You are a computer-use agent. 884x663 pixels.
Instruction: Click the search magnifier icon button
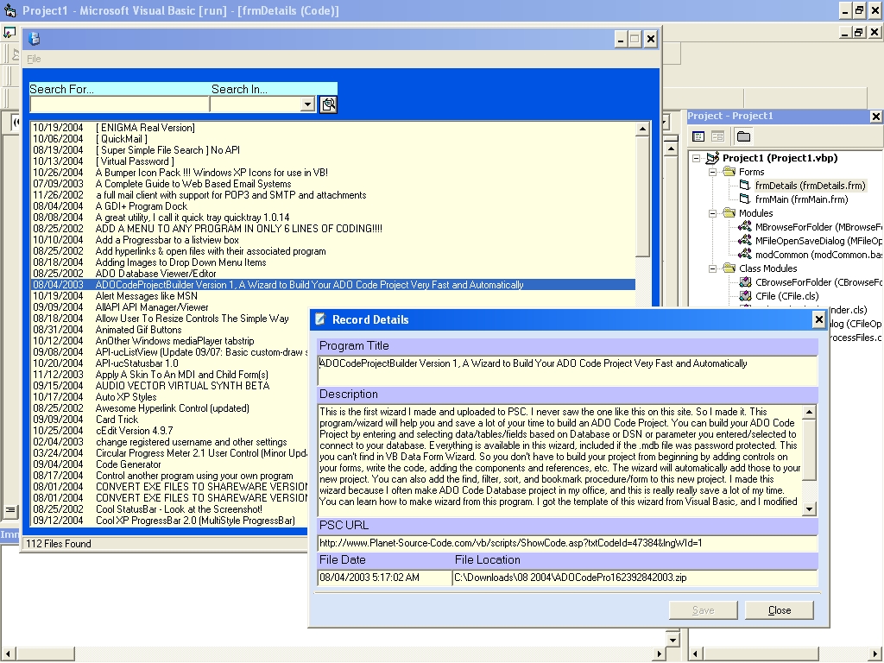pos(328,104)
